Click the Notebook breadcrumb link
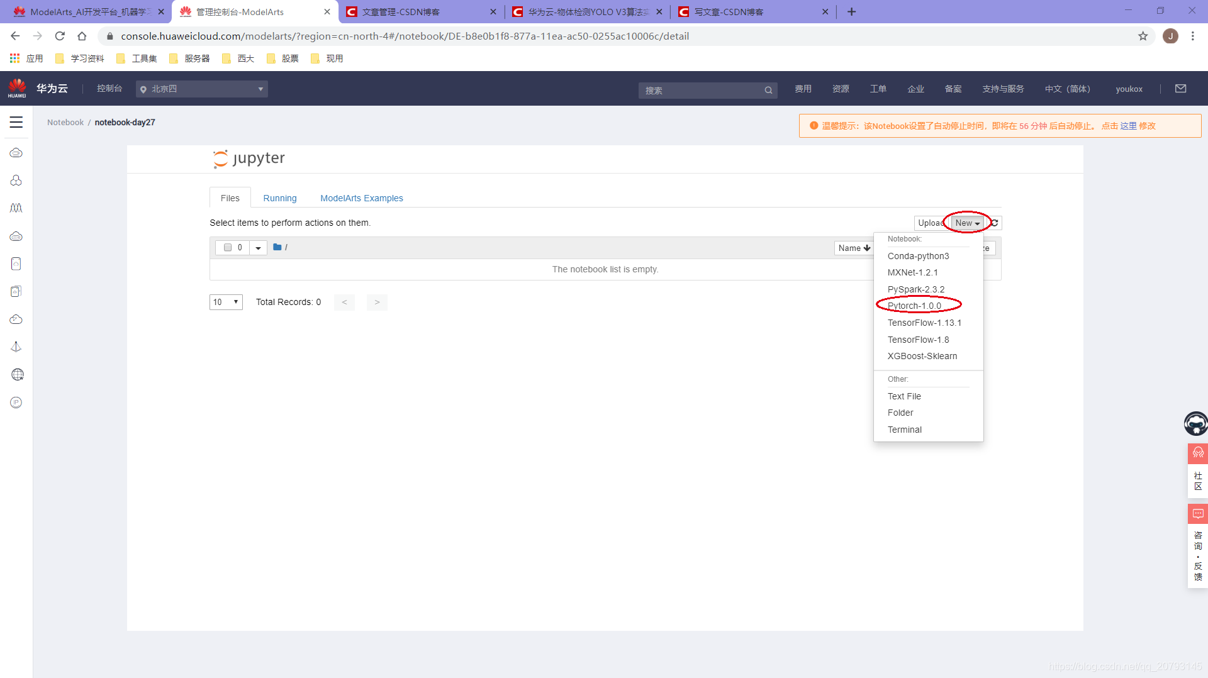This screenshot has width=1208, height=678. (65, 122)
